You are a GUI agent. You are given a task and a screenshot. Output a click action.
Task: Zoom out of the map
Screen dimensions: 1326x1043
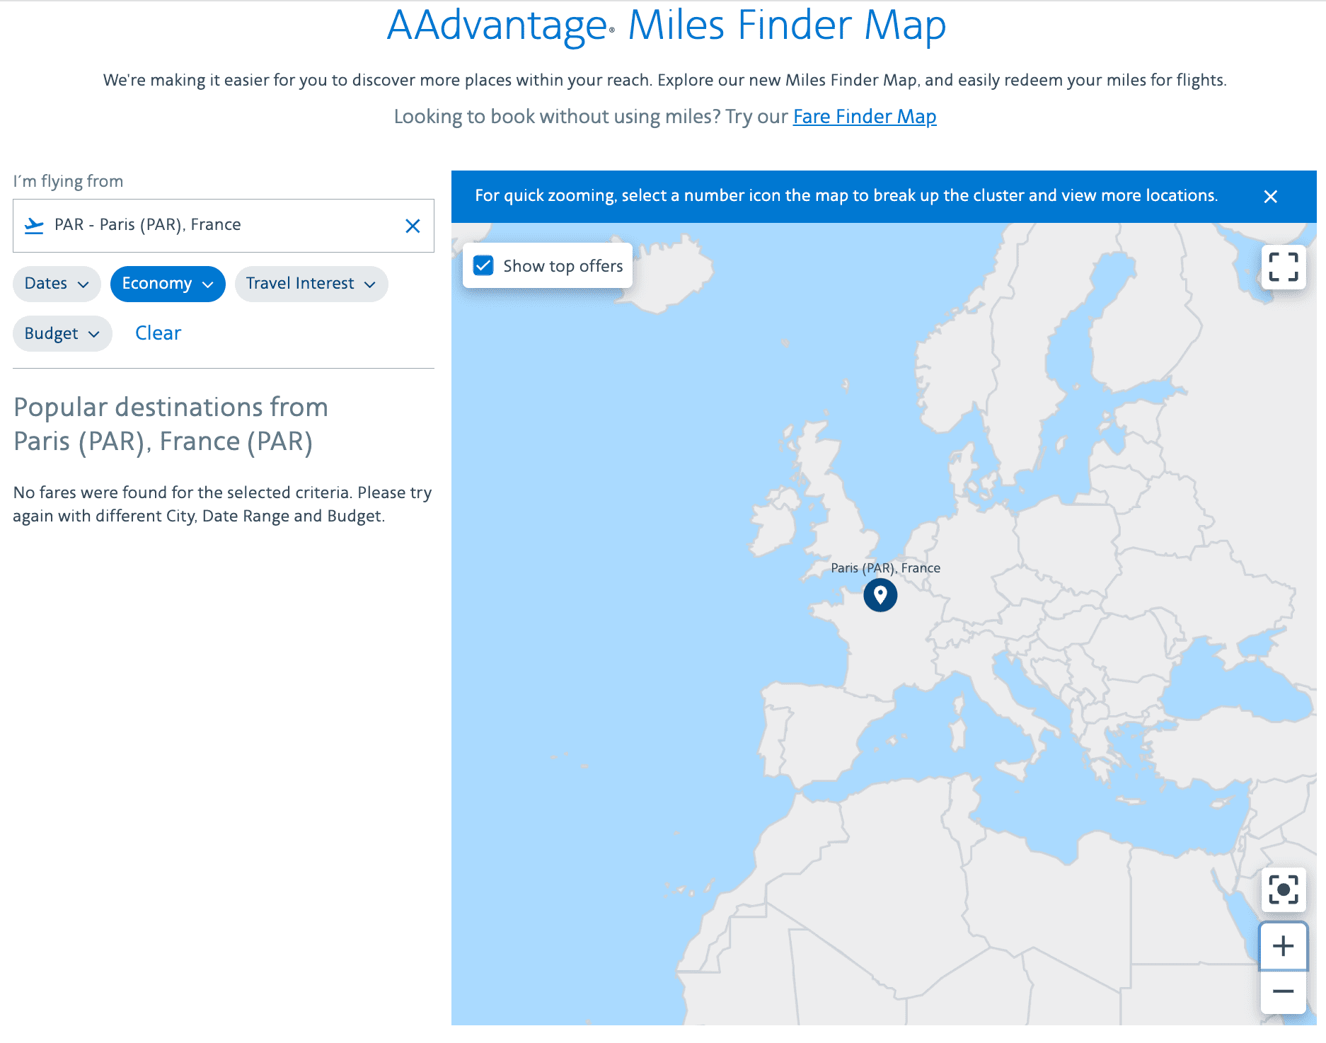point(1284,991)
